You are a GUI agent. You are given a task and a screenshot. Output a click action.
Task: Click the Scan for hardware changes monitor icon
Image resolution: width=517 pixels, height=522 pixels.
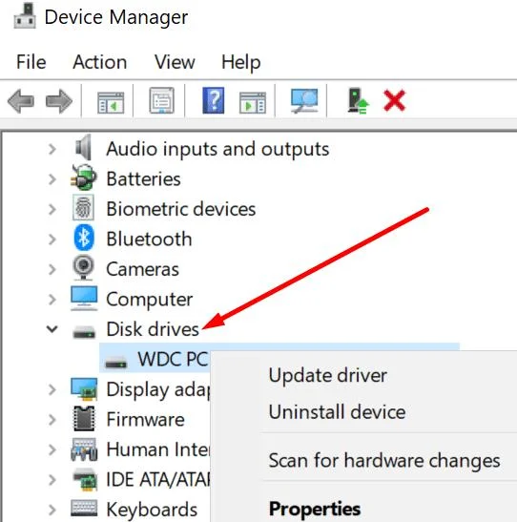coord(304,101)
